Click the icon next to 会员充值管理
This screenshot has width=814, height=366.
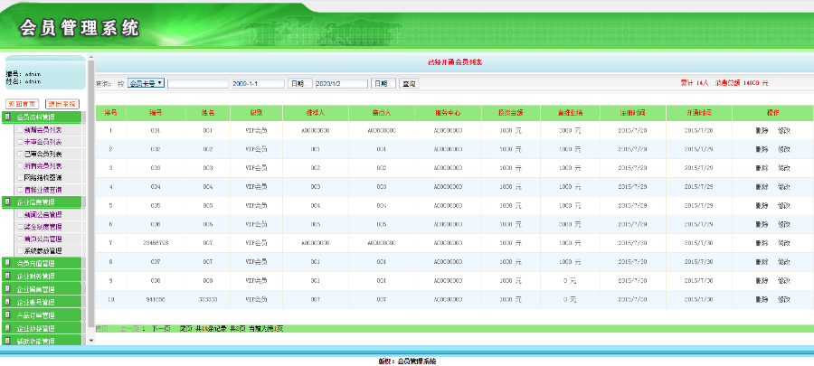point(8,263)
